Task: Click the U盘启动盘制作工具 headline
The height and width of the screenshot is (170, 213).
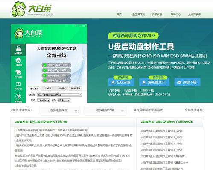Action: click(141, 47)
